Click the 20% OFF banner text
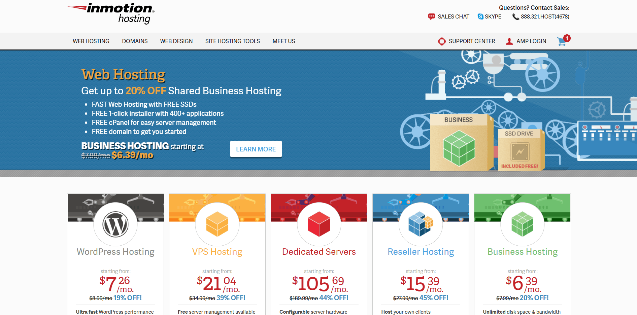 [146, 91]
